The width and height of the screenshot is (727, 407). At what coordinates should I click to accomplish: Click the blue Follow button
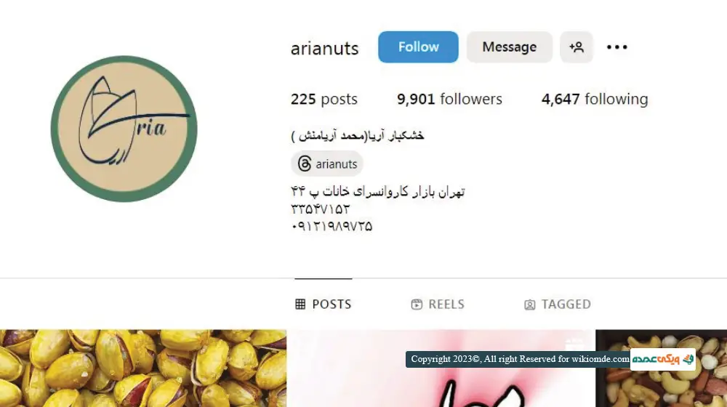[x=418, y=47]
